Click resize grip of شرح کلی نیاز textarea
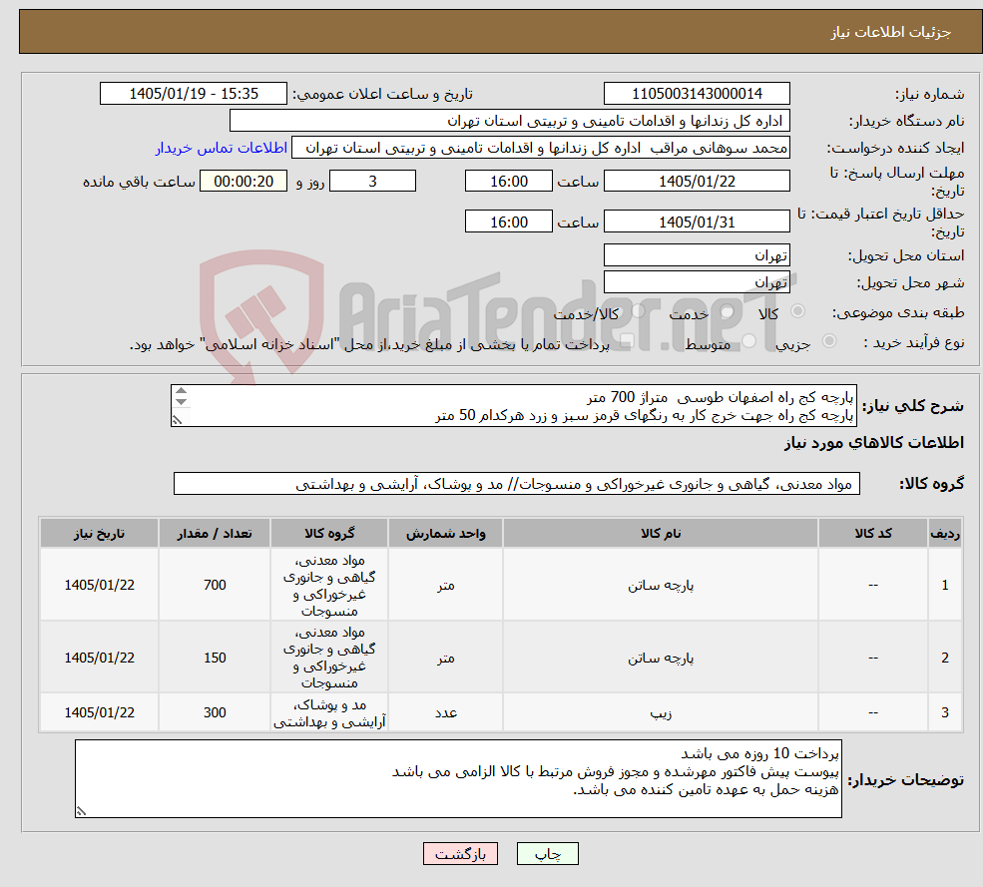The width and height of the screenshot is (983, 887). click(177, 421)
